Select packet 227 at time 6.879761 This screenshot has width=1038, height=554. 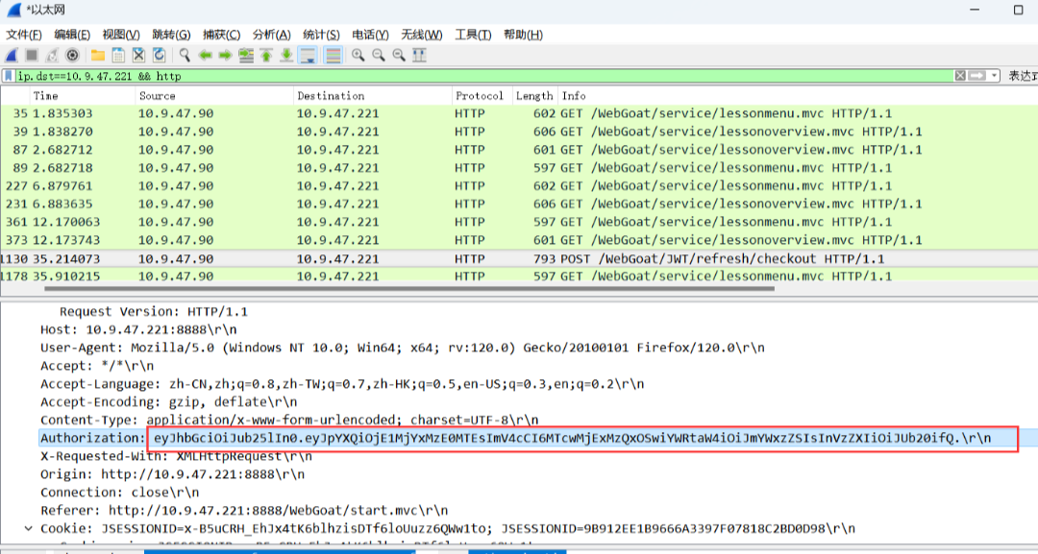[519, 185]
